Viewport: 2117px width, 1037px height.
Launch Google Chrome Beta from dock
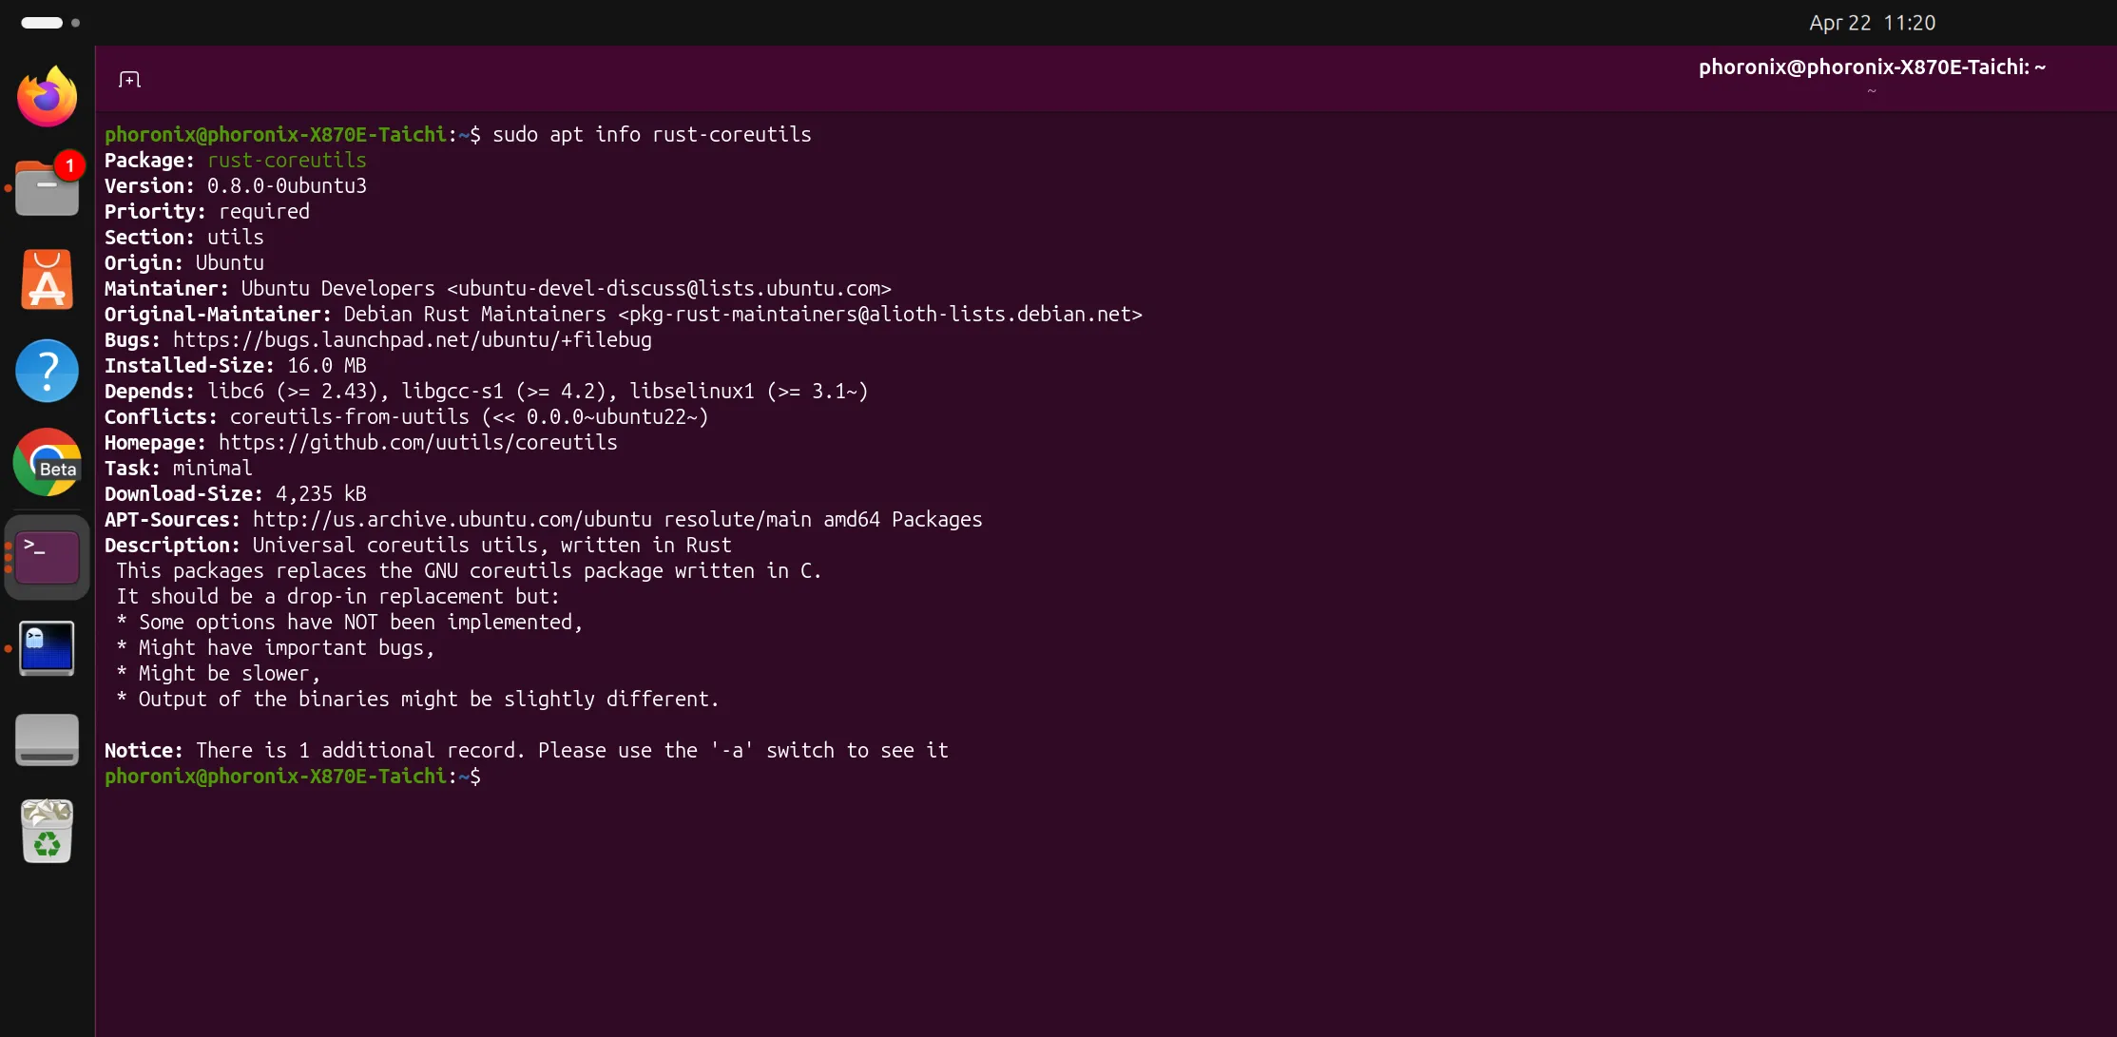pyautogui.click(x=47, y=463)
